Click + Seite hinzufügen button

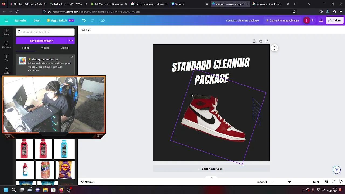coord(211,169)
